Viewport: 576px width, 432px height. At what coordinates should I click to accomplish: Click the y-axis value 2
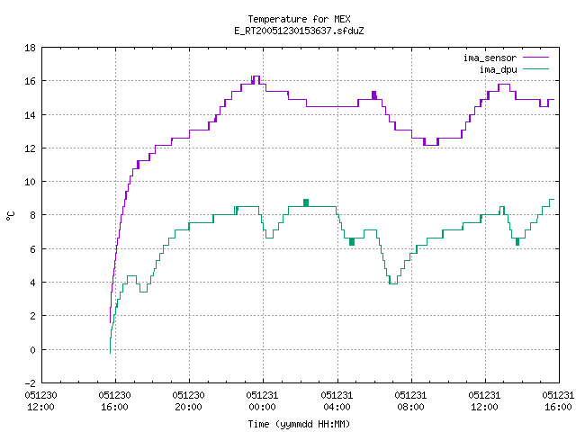32,316
